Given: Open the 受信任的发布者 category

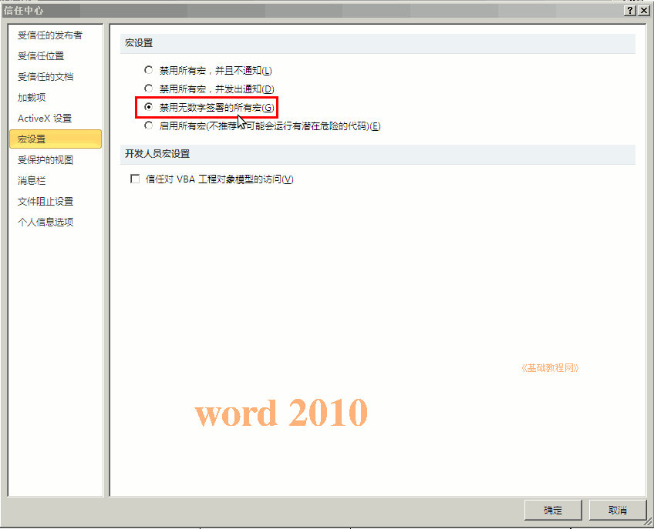Looking at the screenshot, I should click(50, 35).
